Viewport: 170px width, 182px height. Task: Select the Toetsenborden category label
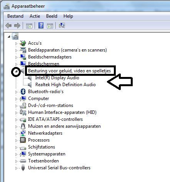(43, 161)
